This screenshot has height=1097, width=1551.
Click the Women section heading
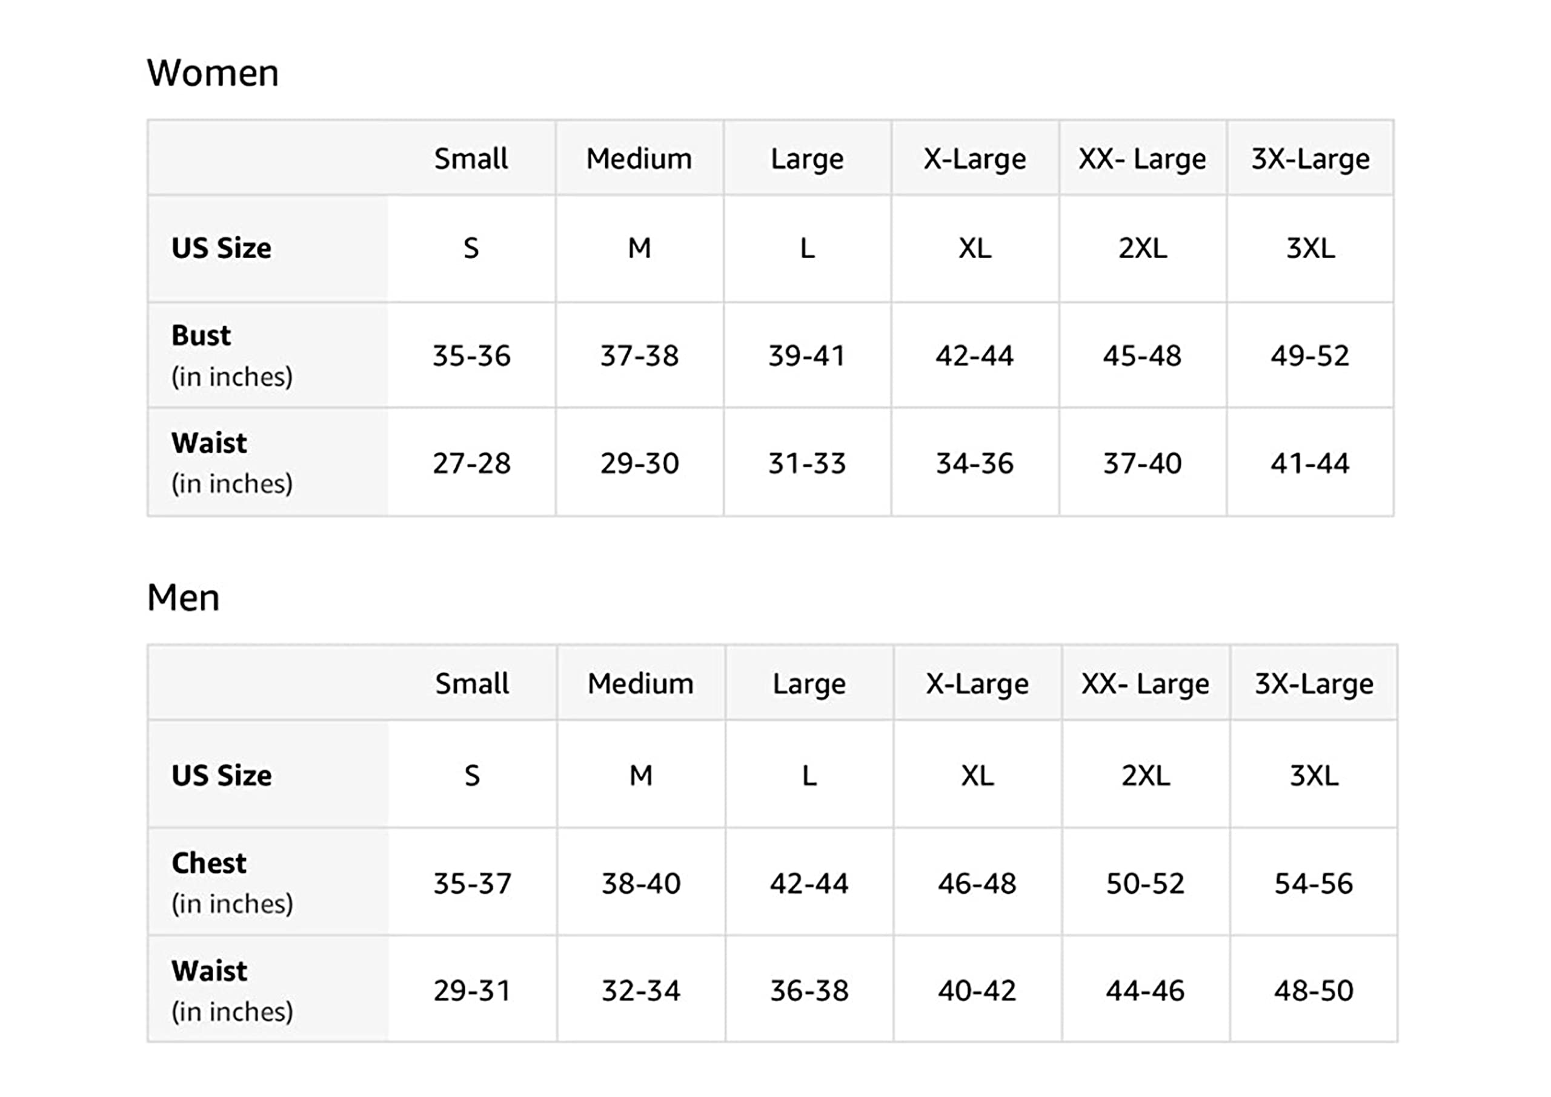[213, 73]
